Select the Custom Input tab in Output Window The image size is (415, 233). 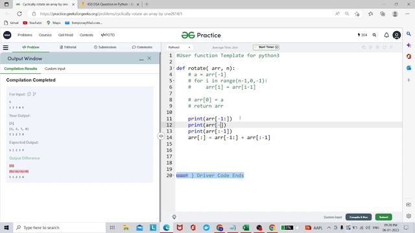54,69
